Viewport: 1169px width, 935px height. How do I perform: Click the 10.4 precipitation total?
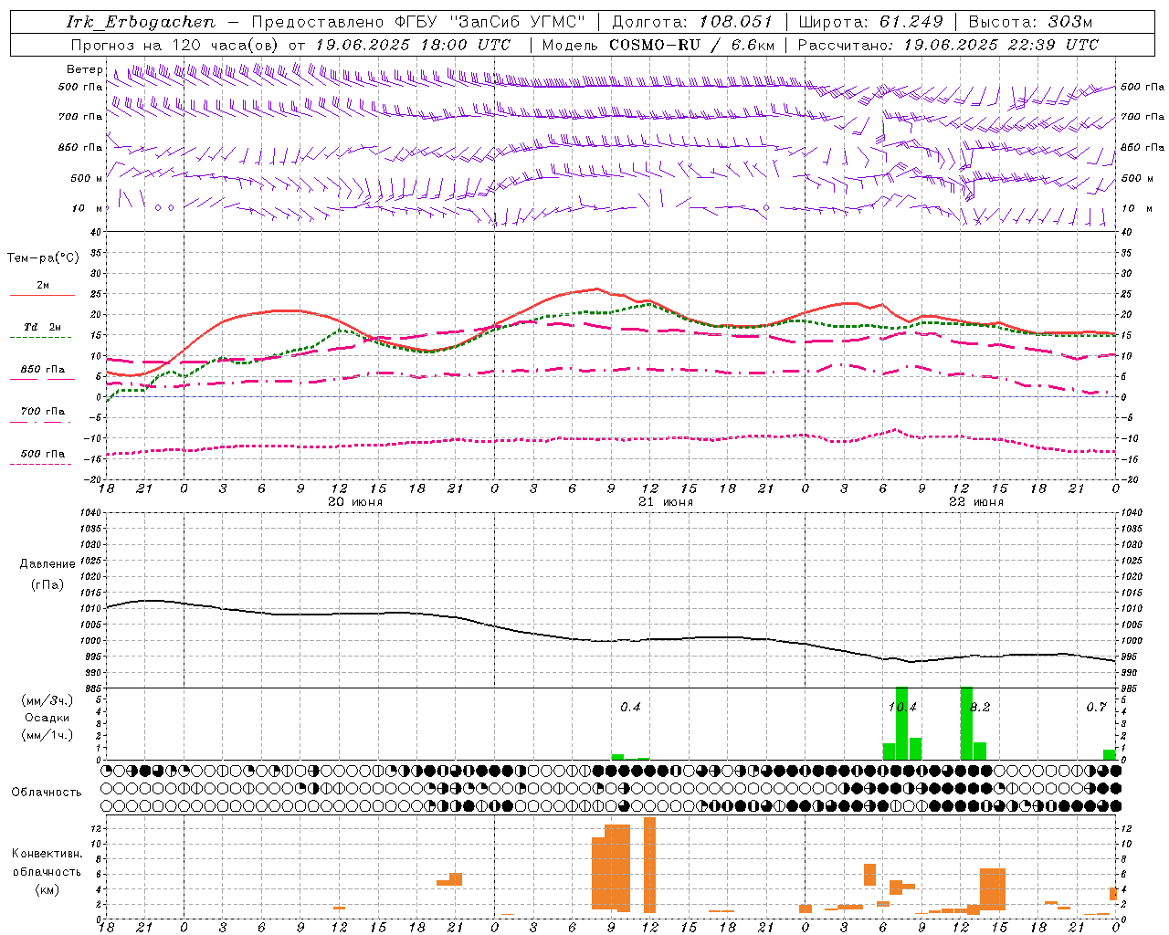pyautogui.click(x=902, y=708)
